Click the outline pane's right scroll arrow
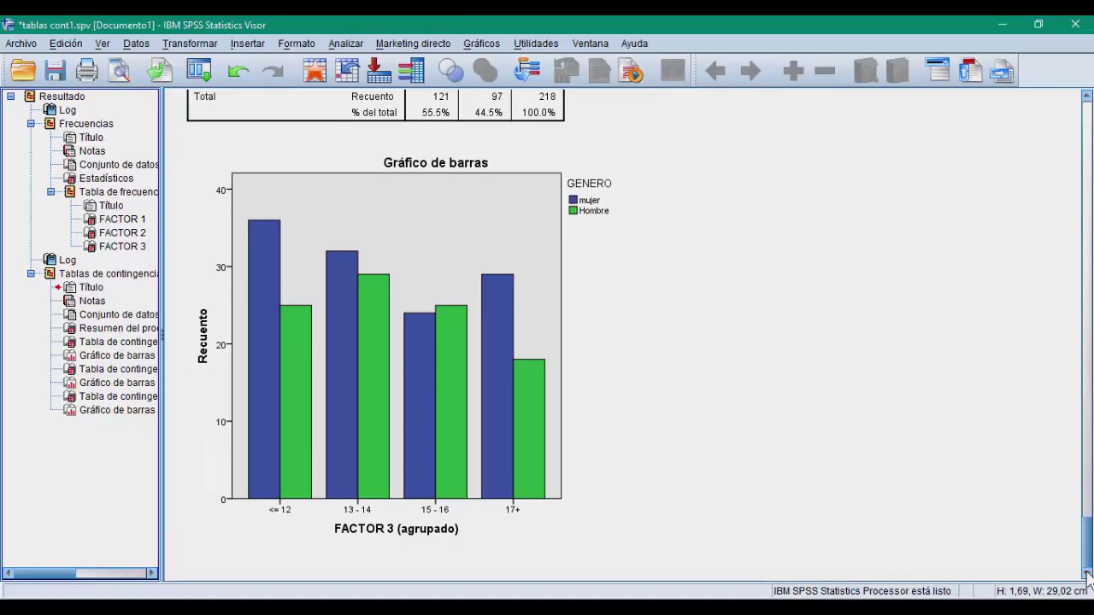This screenshot has width=1094, height=615. click(152, 573)
